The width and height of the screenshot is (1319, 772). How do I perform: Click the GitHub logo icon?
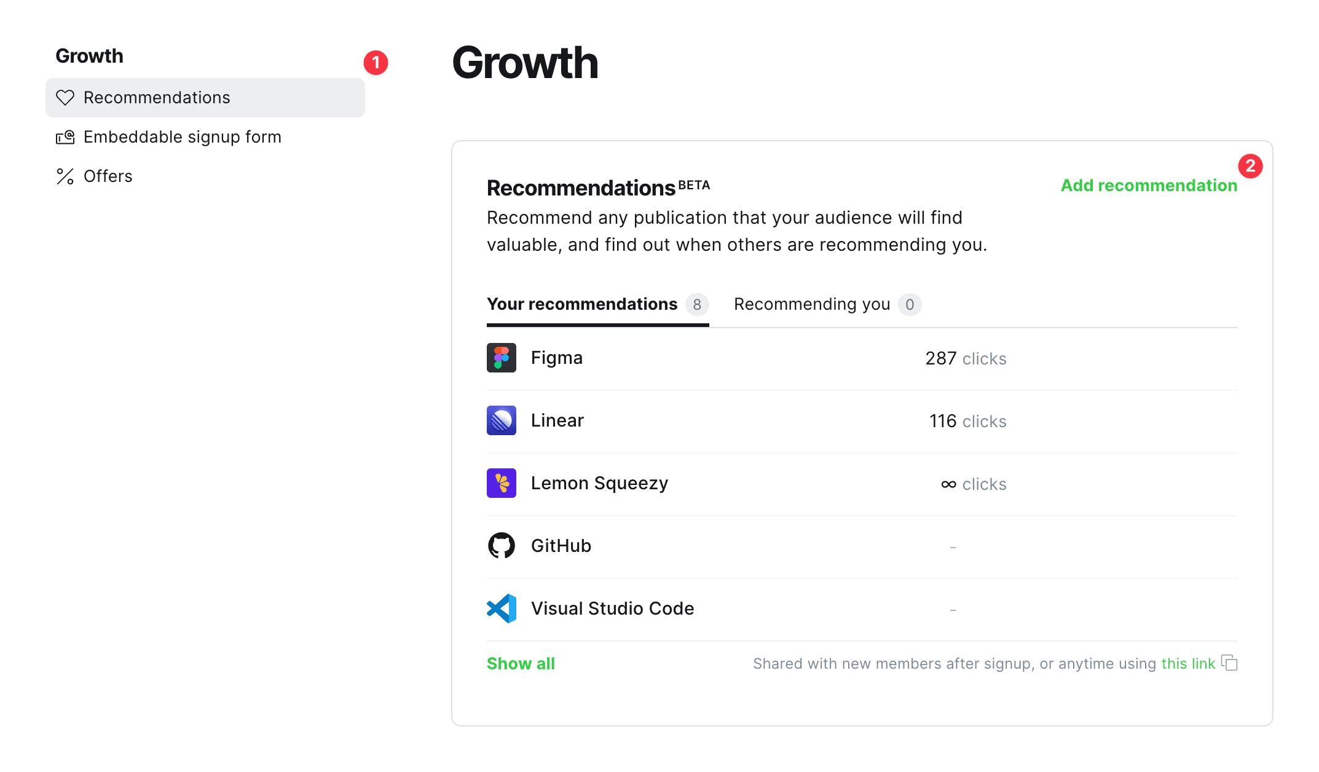click(501, 546)
